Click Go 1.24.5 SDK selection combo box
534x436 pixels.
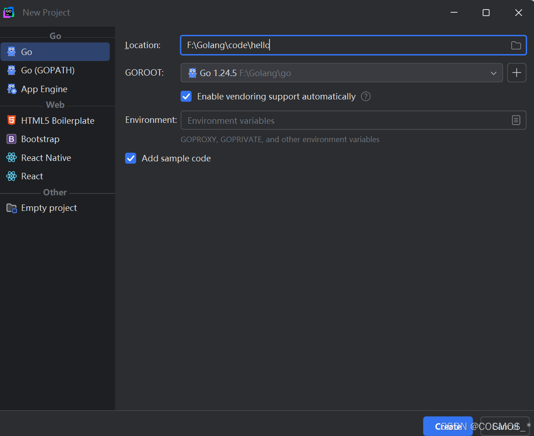pyautogui.click(x=341, y=72)
